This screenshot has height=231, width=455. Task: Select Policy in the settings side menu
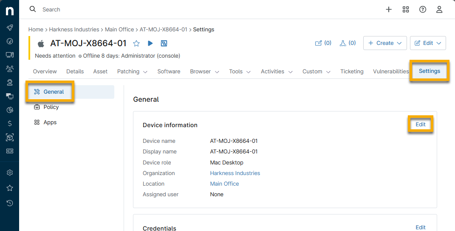click(x=51, y=107)
